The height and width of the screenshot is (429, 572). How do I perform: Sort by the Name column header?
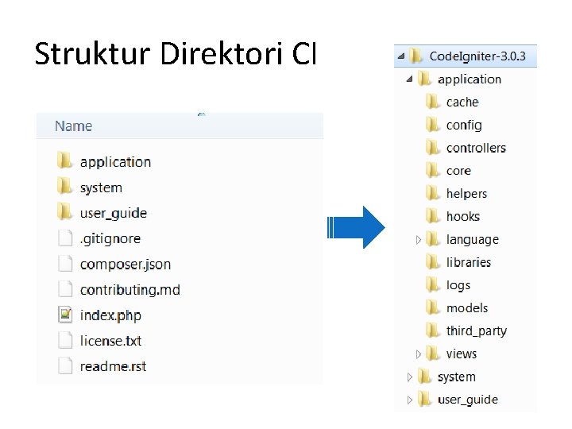tap(180, 126)
